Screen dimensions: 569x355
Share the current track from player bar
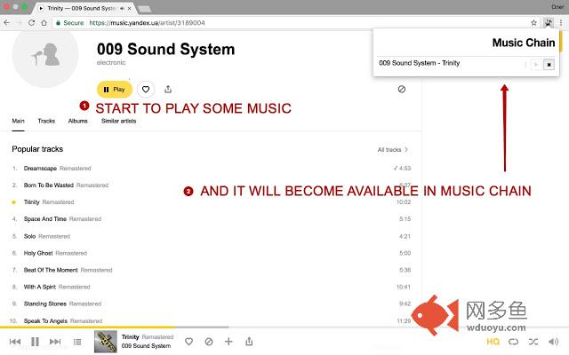(x=249, y=341)
